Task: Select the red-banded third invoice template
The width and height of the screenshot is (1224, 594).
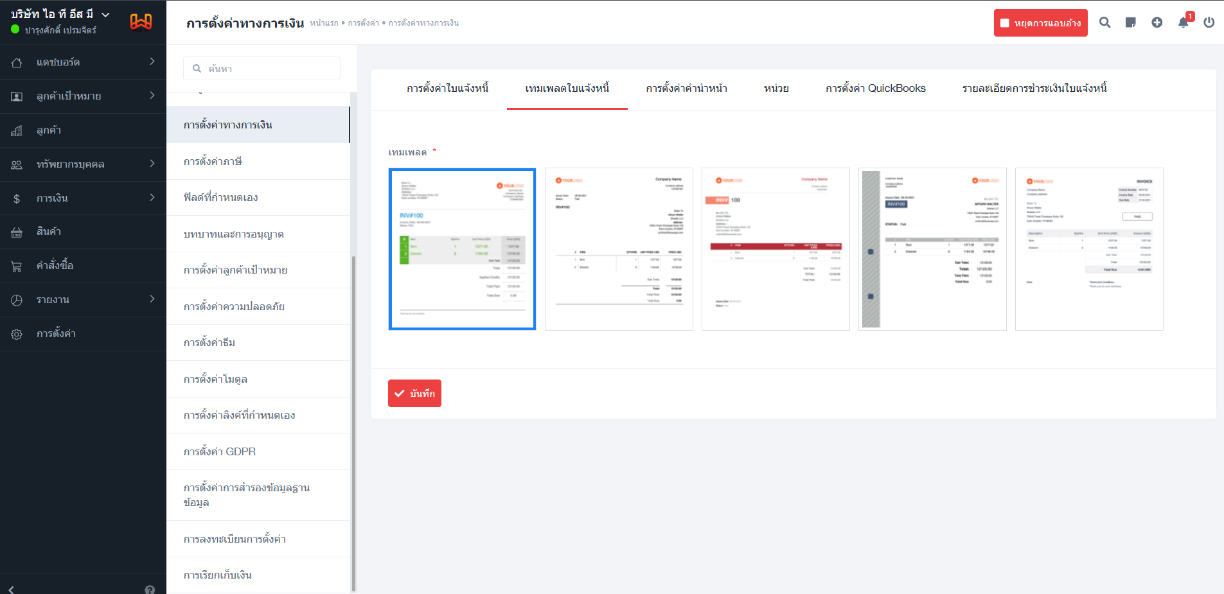Action: click(x=776, y=249)
